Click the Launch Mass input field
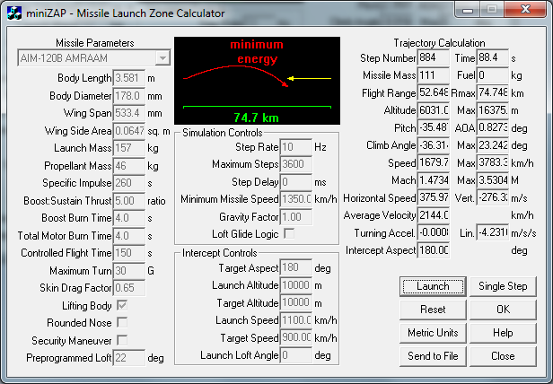Viewport: 553px width, 384px height. coord(129,148)
